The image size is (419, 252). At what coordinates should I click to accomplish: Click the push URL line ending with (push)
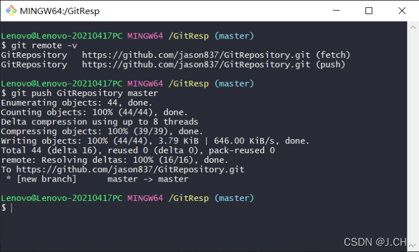pos(173,65)
